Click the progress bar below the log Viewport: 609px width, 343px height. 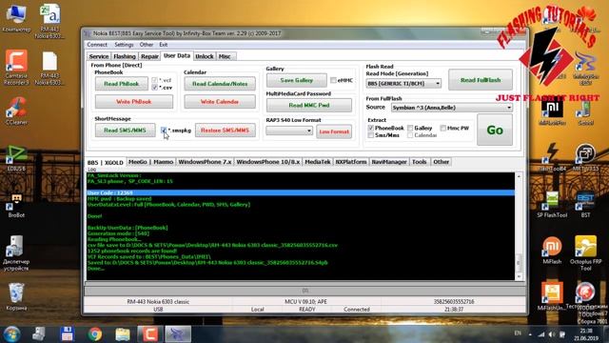(x=304, y=291)
